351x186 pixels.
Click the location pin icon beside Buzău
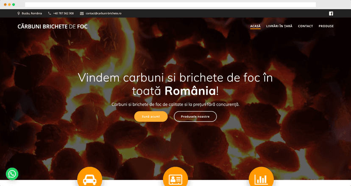coord(19,14)
